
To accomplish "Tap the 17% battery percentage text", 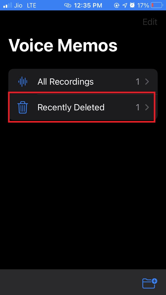I will 143,5.
